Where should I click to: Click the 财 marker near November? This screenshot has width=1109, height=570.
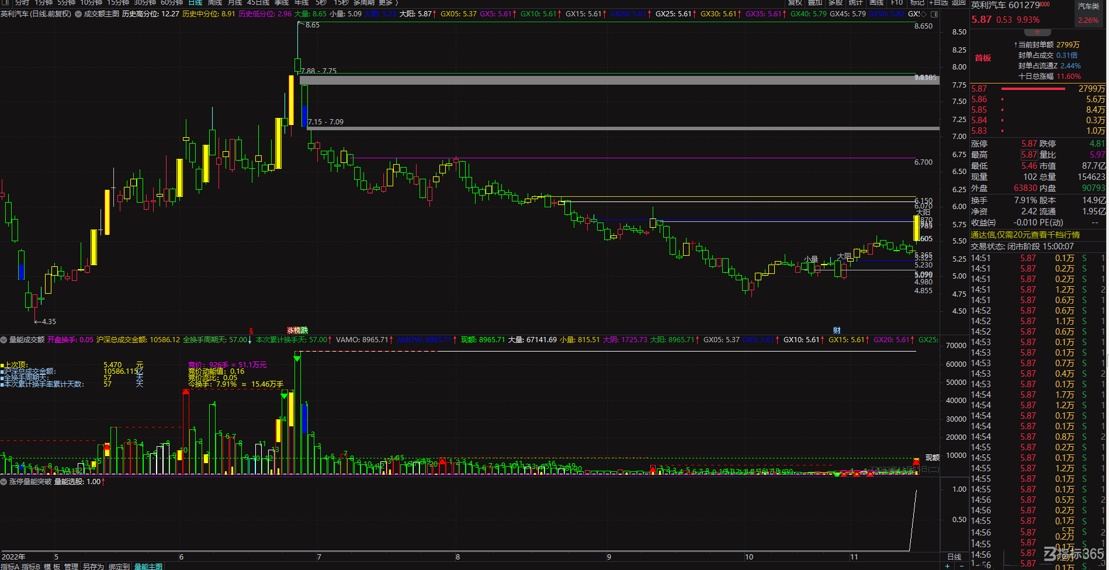pyautogui.click(x=837, y=331)
